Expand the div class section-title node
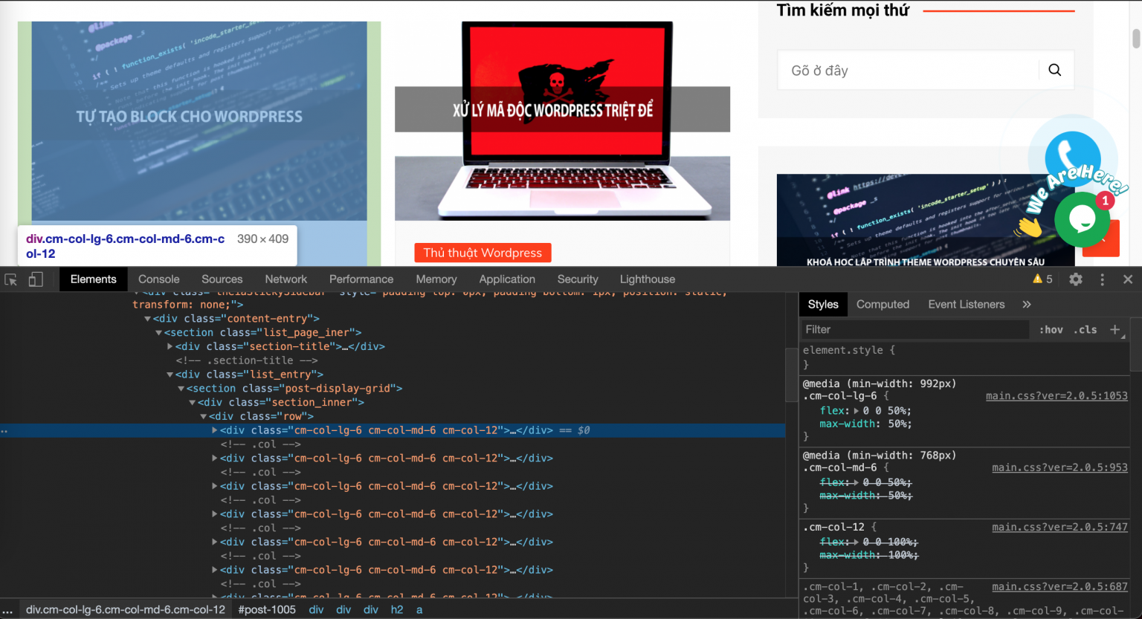Viewport: 1142px width, 619px height. (x=170, y=347)
